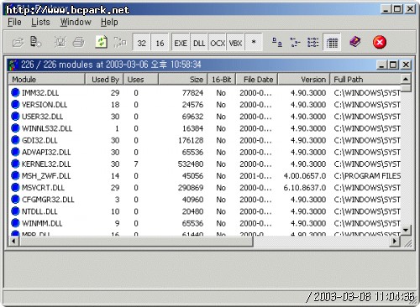This screenshot has width=420, height=307.
Task: Open the Help menu
Action: click(109, 22)
